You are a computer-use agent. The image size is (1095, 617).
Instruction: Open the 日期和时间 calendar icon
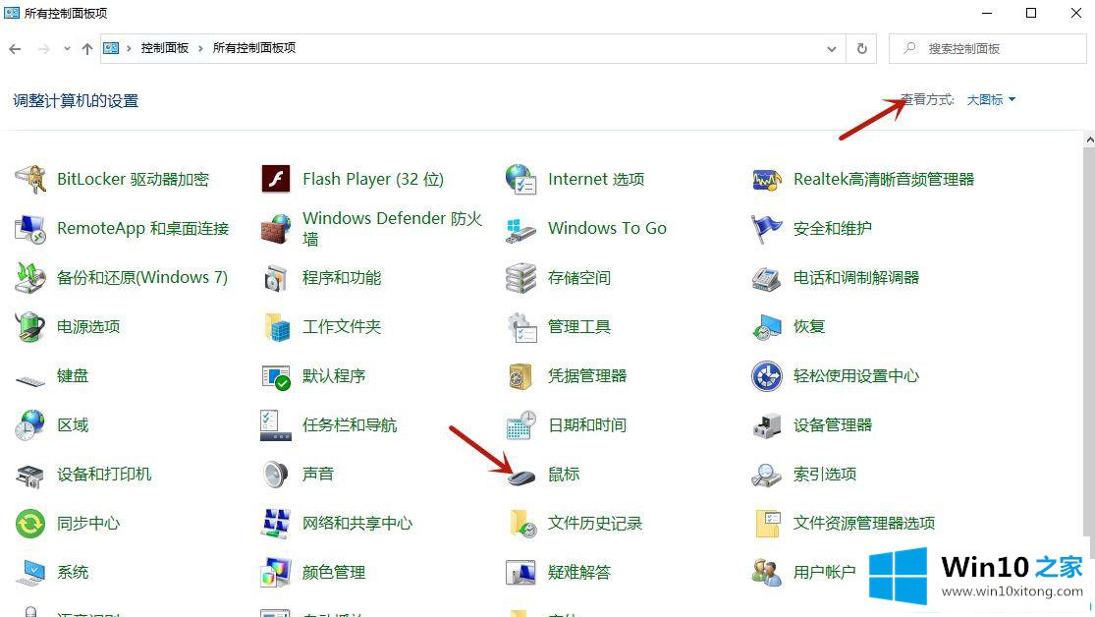520,425
